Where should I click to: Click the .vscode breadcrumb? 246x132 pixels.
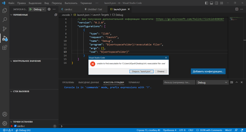pos(65,15)
